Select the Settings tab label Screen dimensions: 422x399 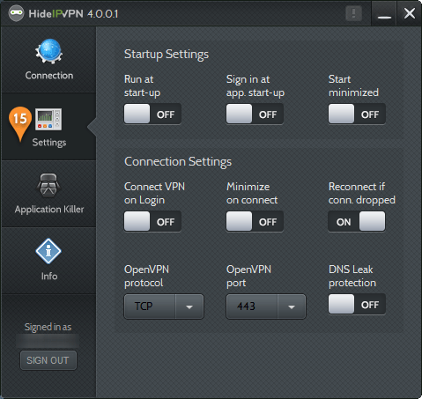coord(49,143)
